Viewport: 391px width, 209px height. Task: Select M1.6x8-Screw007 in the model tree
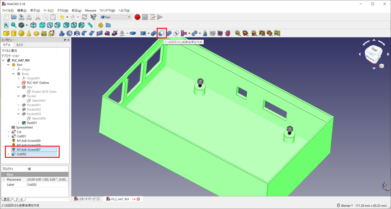29,150
